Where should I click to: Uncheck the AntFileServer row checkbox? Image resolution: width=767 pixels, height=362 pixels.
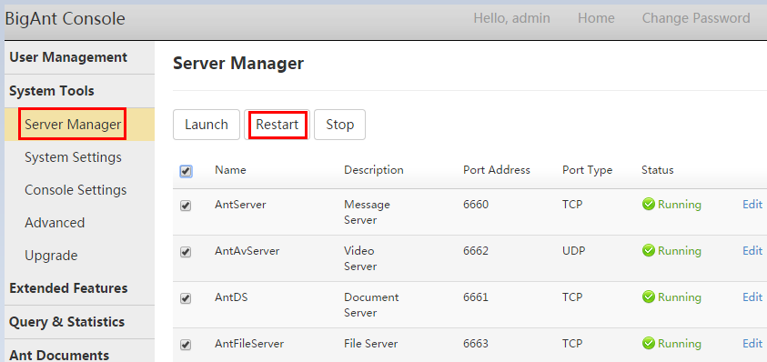click(186, 345)
